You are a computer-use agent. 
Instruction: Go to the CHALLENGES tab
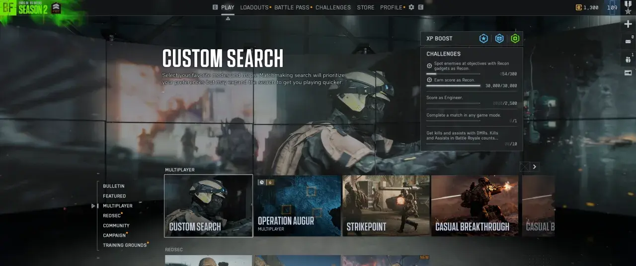click(x=333, y=7)
